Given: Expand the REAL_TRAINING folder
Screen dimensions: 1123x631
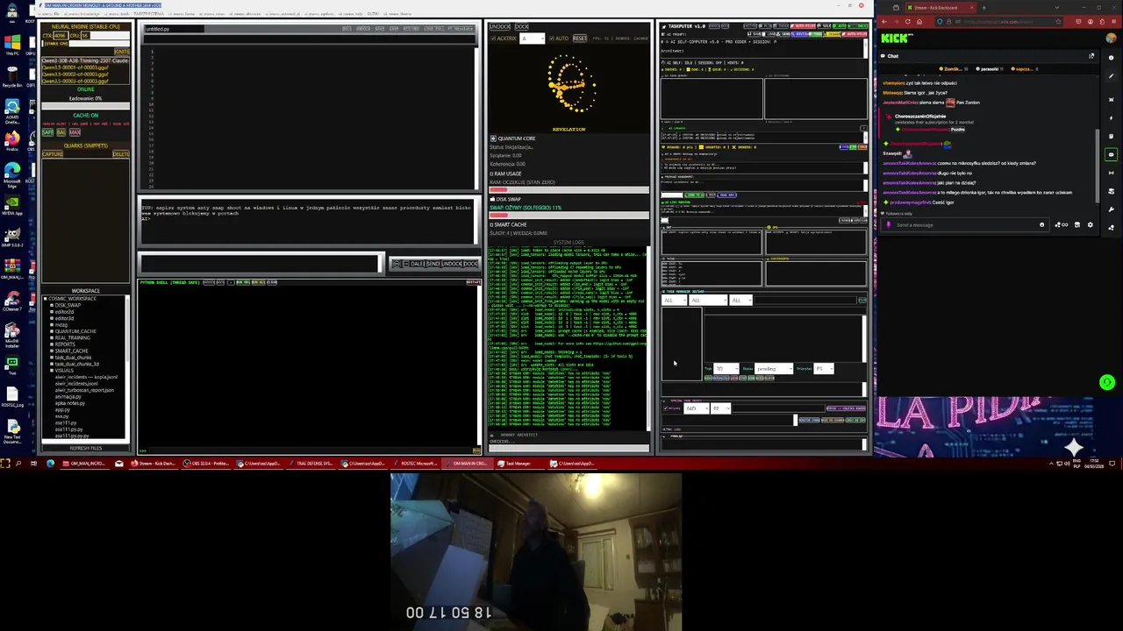Looking at the screenshot, I should pos(52,337).
